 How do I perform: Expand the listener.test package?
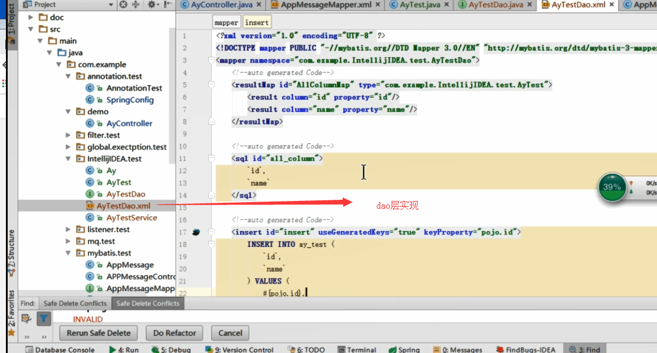point(68,229)
